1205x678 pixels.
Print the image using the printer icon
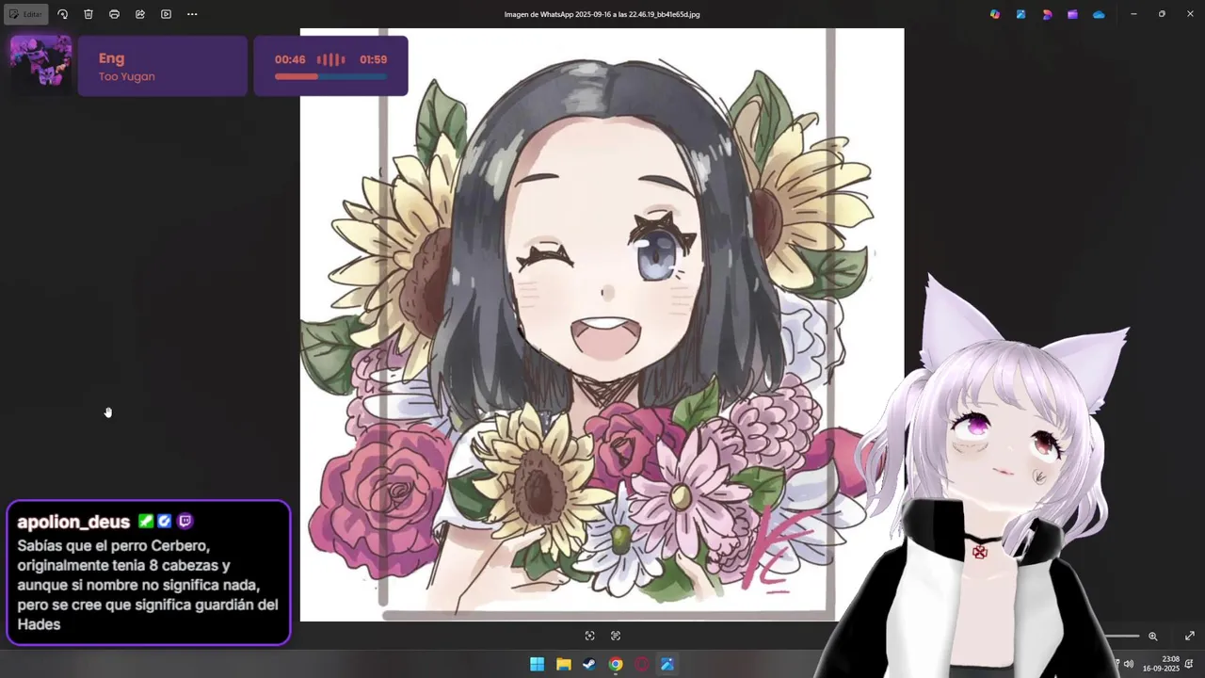click(114, 14)
